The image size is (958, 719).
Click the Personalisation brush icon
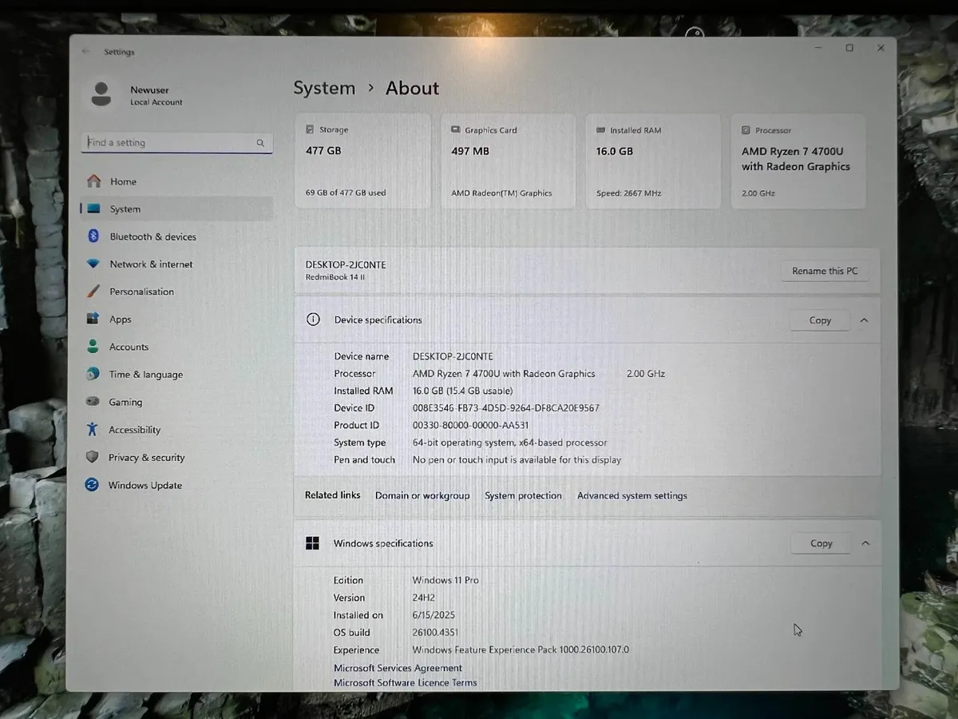pyautogui.click(x=95, y=292)
